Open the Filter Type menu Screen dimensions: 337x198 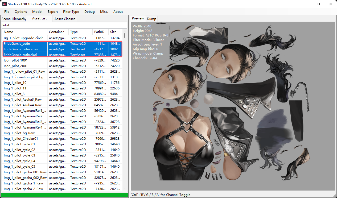tap(71, 11)
